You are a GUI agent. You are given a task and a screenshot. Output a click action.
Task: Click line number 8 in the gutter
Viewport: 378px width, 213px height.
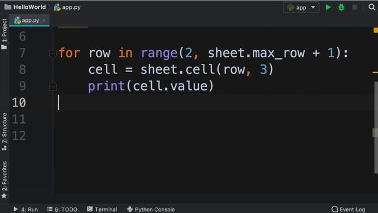click(22, 70)
